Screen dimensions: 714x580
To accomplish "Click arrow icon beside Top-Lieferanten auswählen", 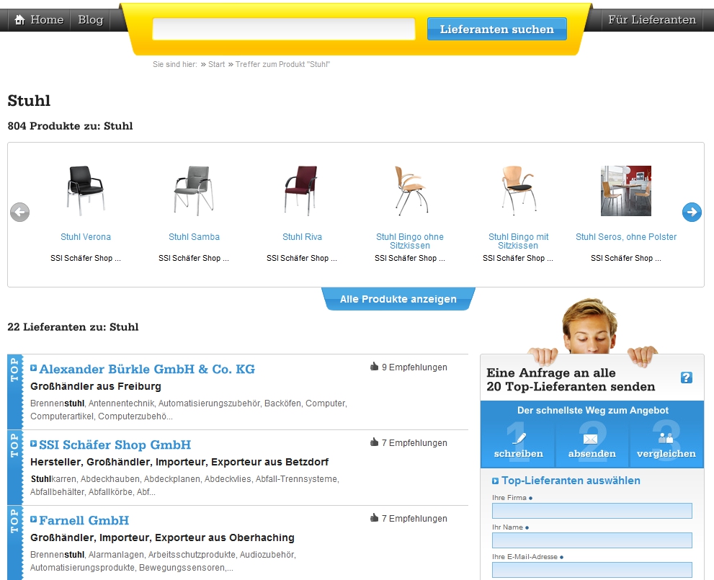I will click(x=496, y=481).
